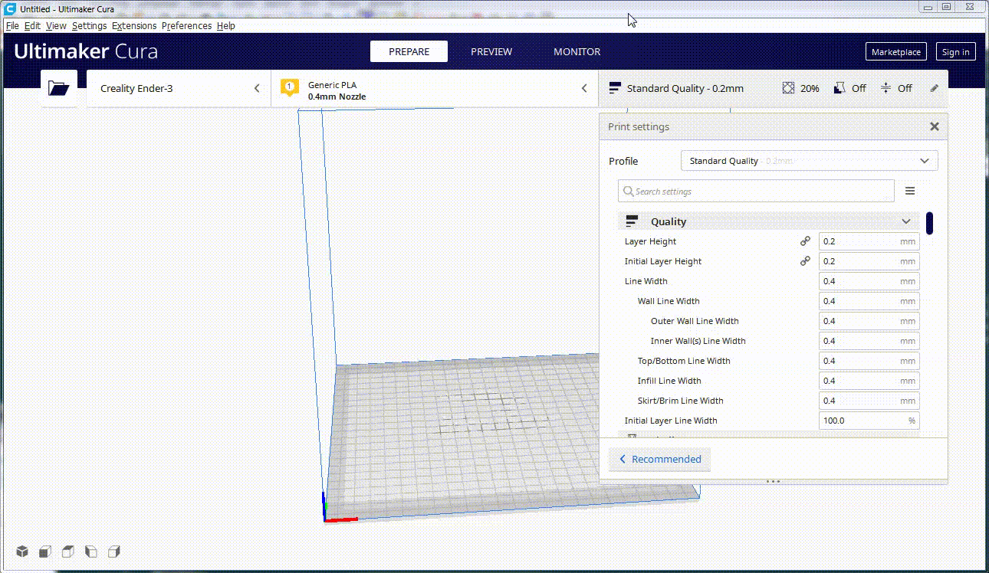
Task: Click the Skirt/Brim Line Width label
Action: pos(680,401)
